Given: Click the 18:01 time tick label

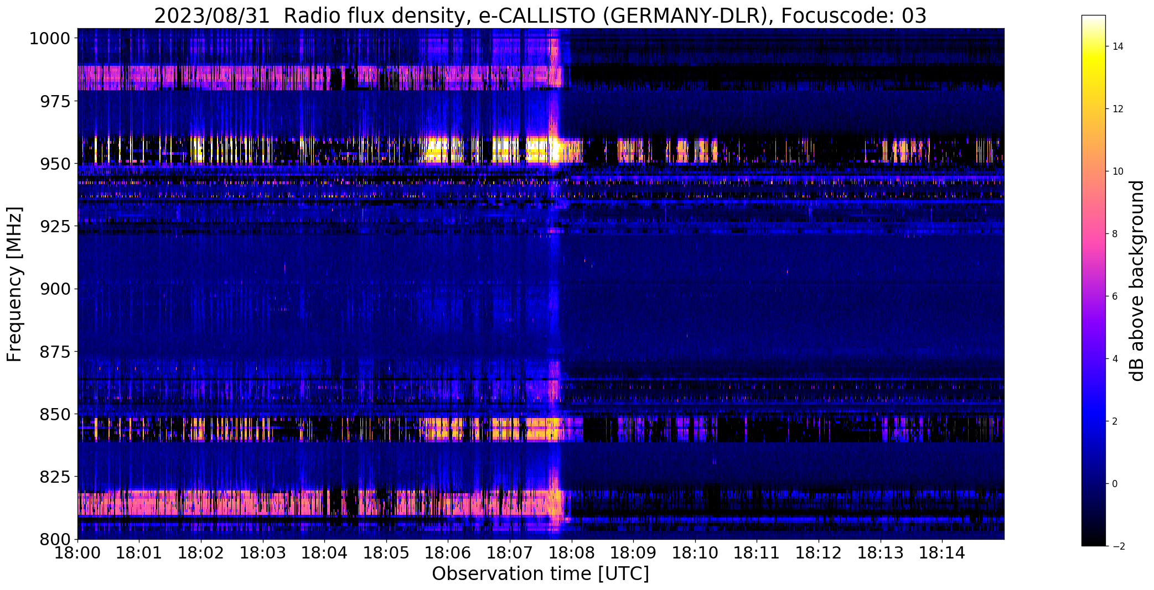Looking at the screenshot, I should coord(139,553).
